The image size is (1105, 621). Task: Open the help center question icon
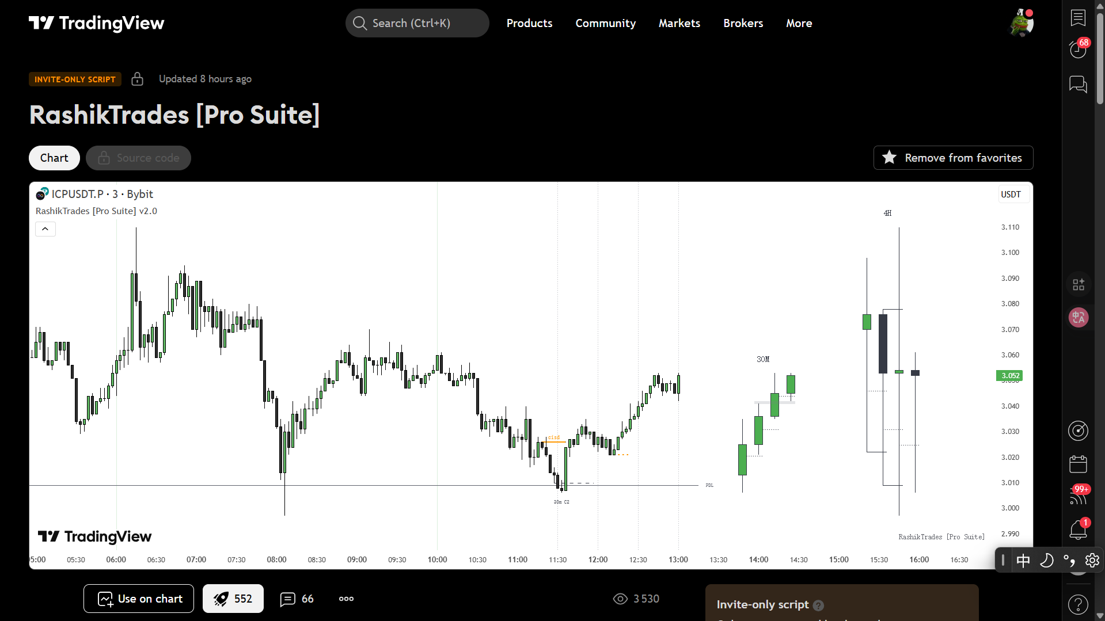(x=1078, y=604)
